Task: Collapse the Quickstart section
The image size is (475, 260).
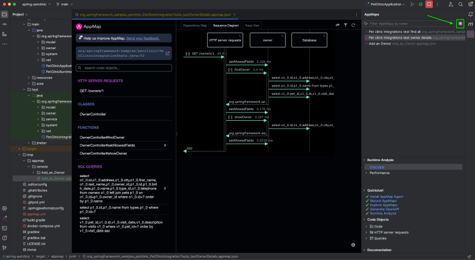Action: coord(364,191)
